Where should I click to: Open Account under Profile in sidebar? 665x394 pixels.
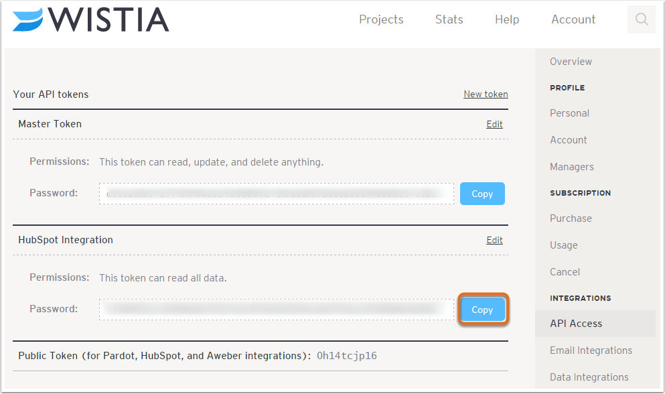(x=569, y=140)
